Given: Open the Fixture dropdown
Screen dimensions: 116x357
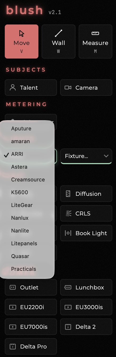Looking at the screenshot, I should click(86, 156).
